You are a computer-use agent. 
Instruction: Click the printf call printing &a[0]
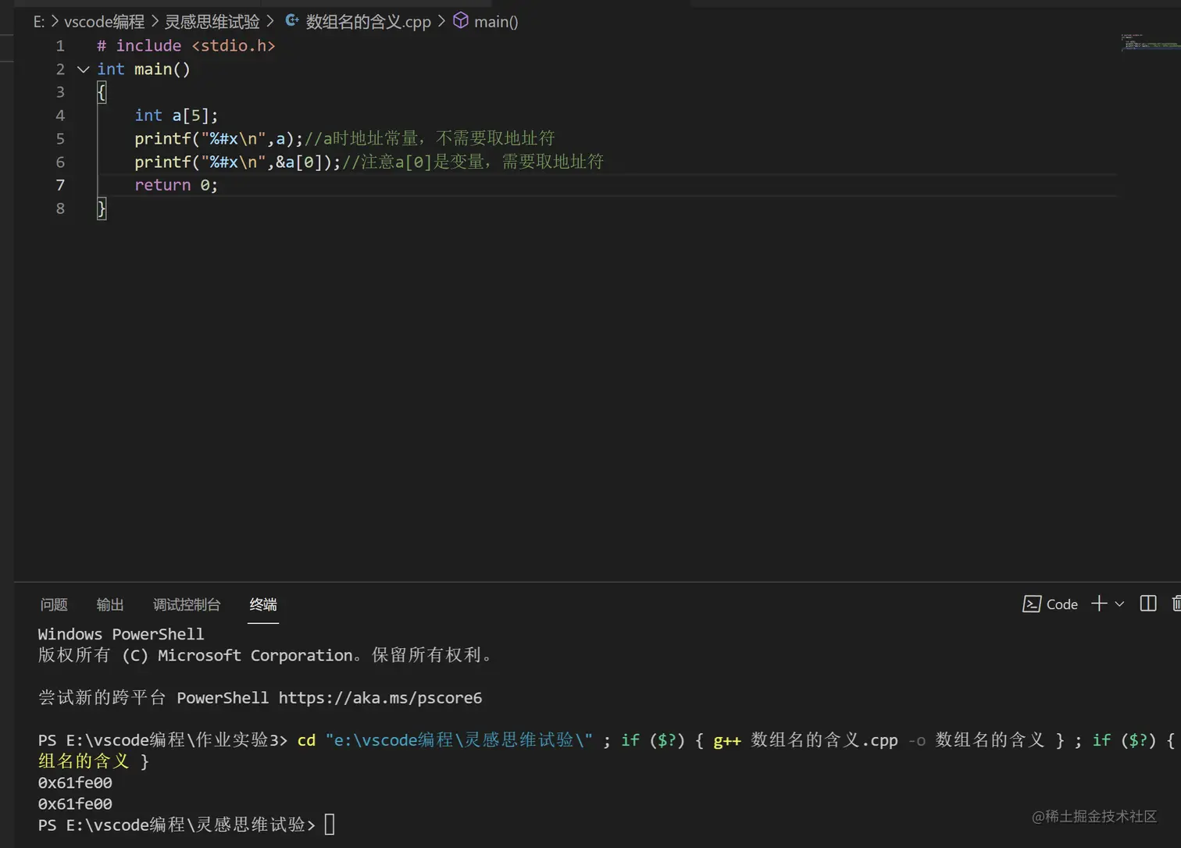[237, 162]
